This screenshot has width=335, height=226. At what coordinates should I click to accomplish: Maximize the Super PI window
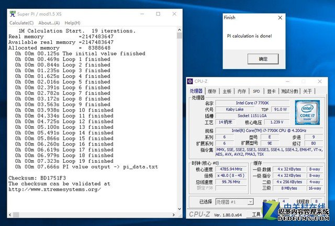click(158, 14)
